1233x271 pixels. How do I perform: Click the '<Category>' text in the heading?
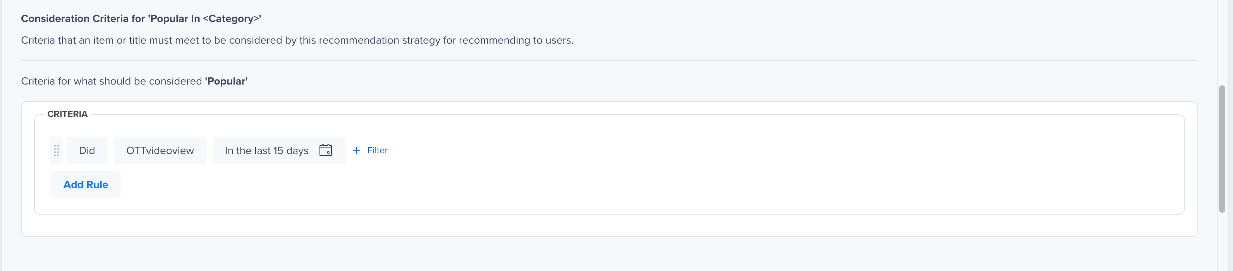(x=231, y=19)
